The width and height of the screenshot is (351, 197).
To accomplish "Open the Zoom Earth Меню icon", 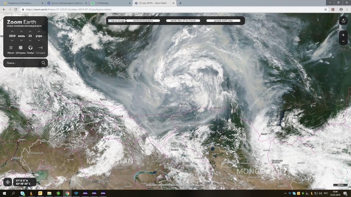I will pos(11,48).
